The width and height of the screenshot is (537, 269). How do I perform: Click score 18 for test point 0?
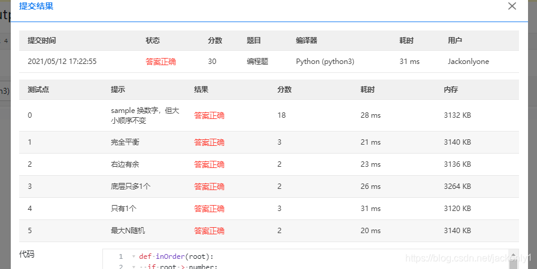pos(281,115)
